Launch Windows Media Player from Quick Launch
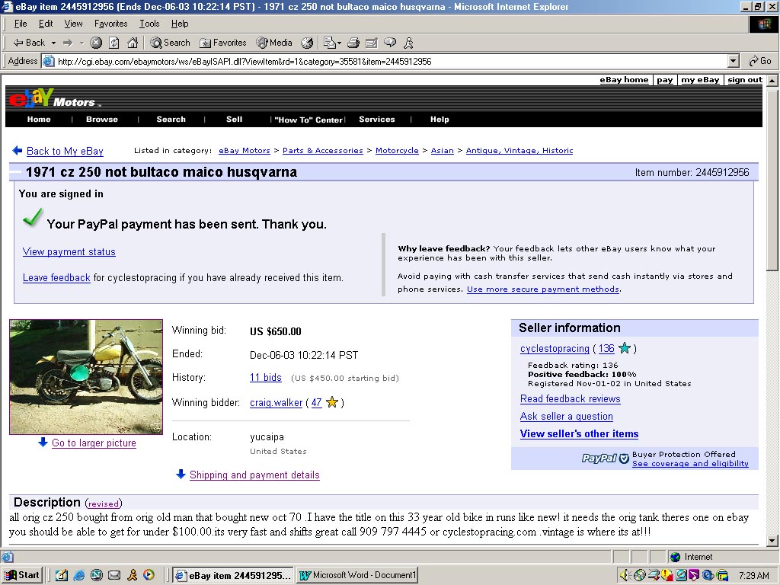Viewport: 780px width, 585px height. point(149,575)
